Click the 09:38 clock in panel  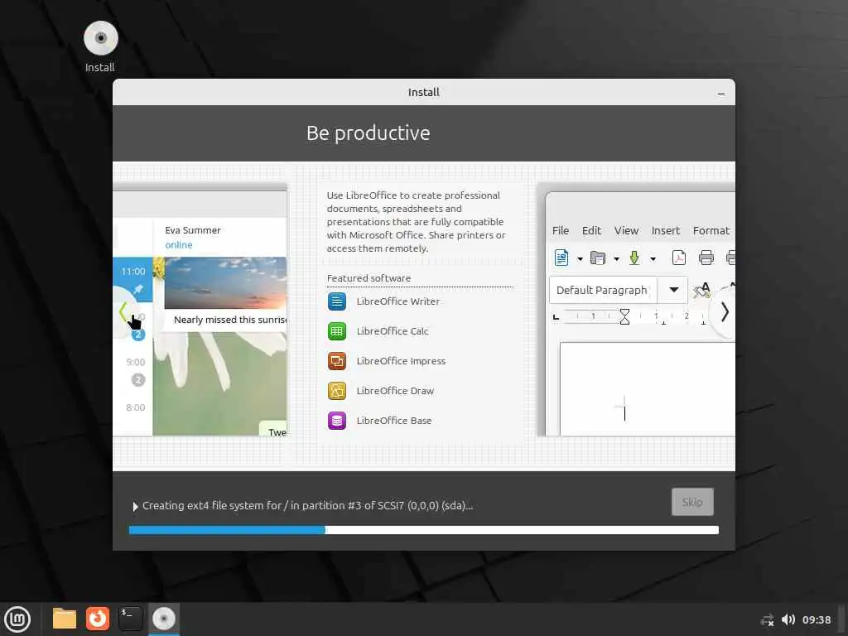[x=816, y=619]
